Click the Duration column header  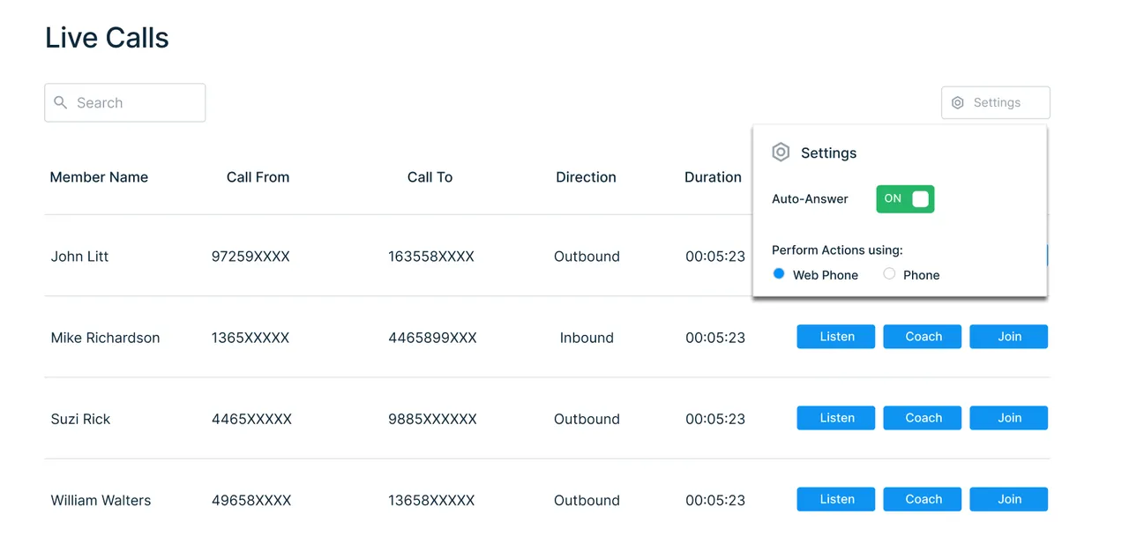click(713, 176)
